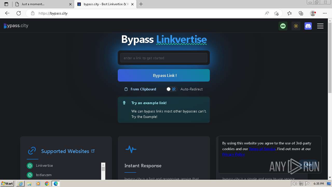Click the taskbar clock 6:35 PM

pos(319,184)
